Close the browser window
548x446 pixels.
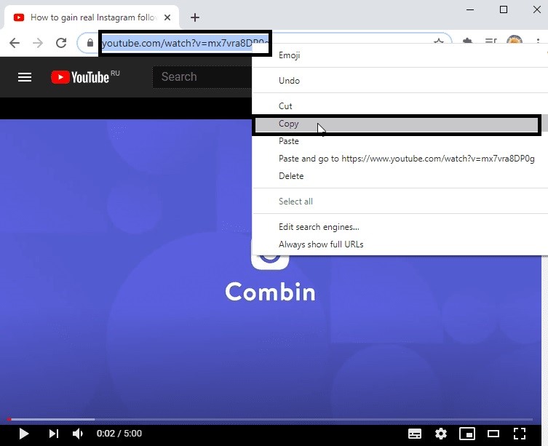(537, 9)
